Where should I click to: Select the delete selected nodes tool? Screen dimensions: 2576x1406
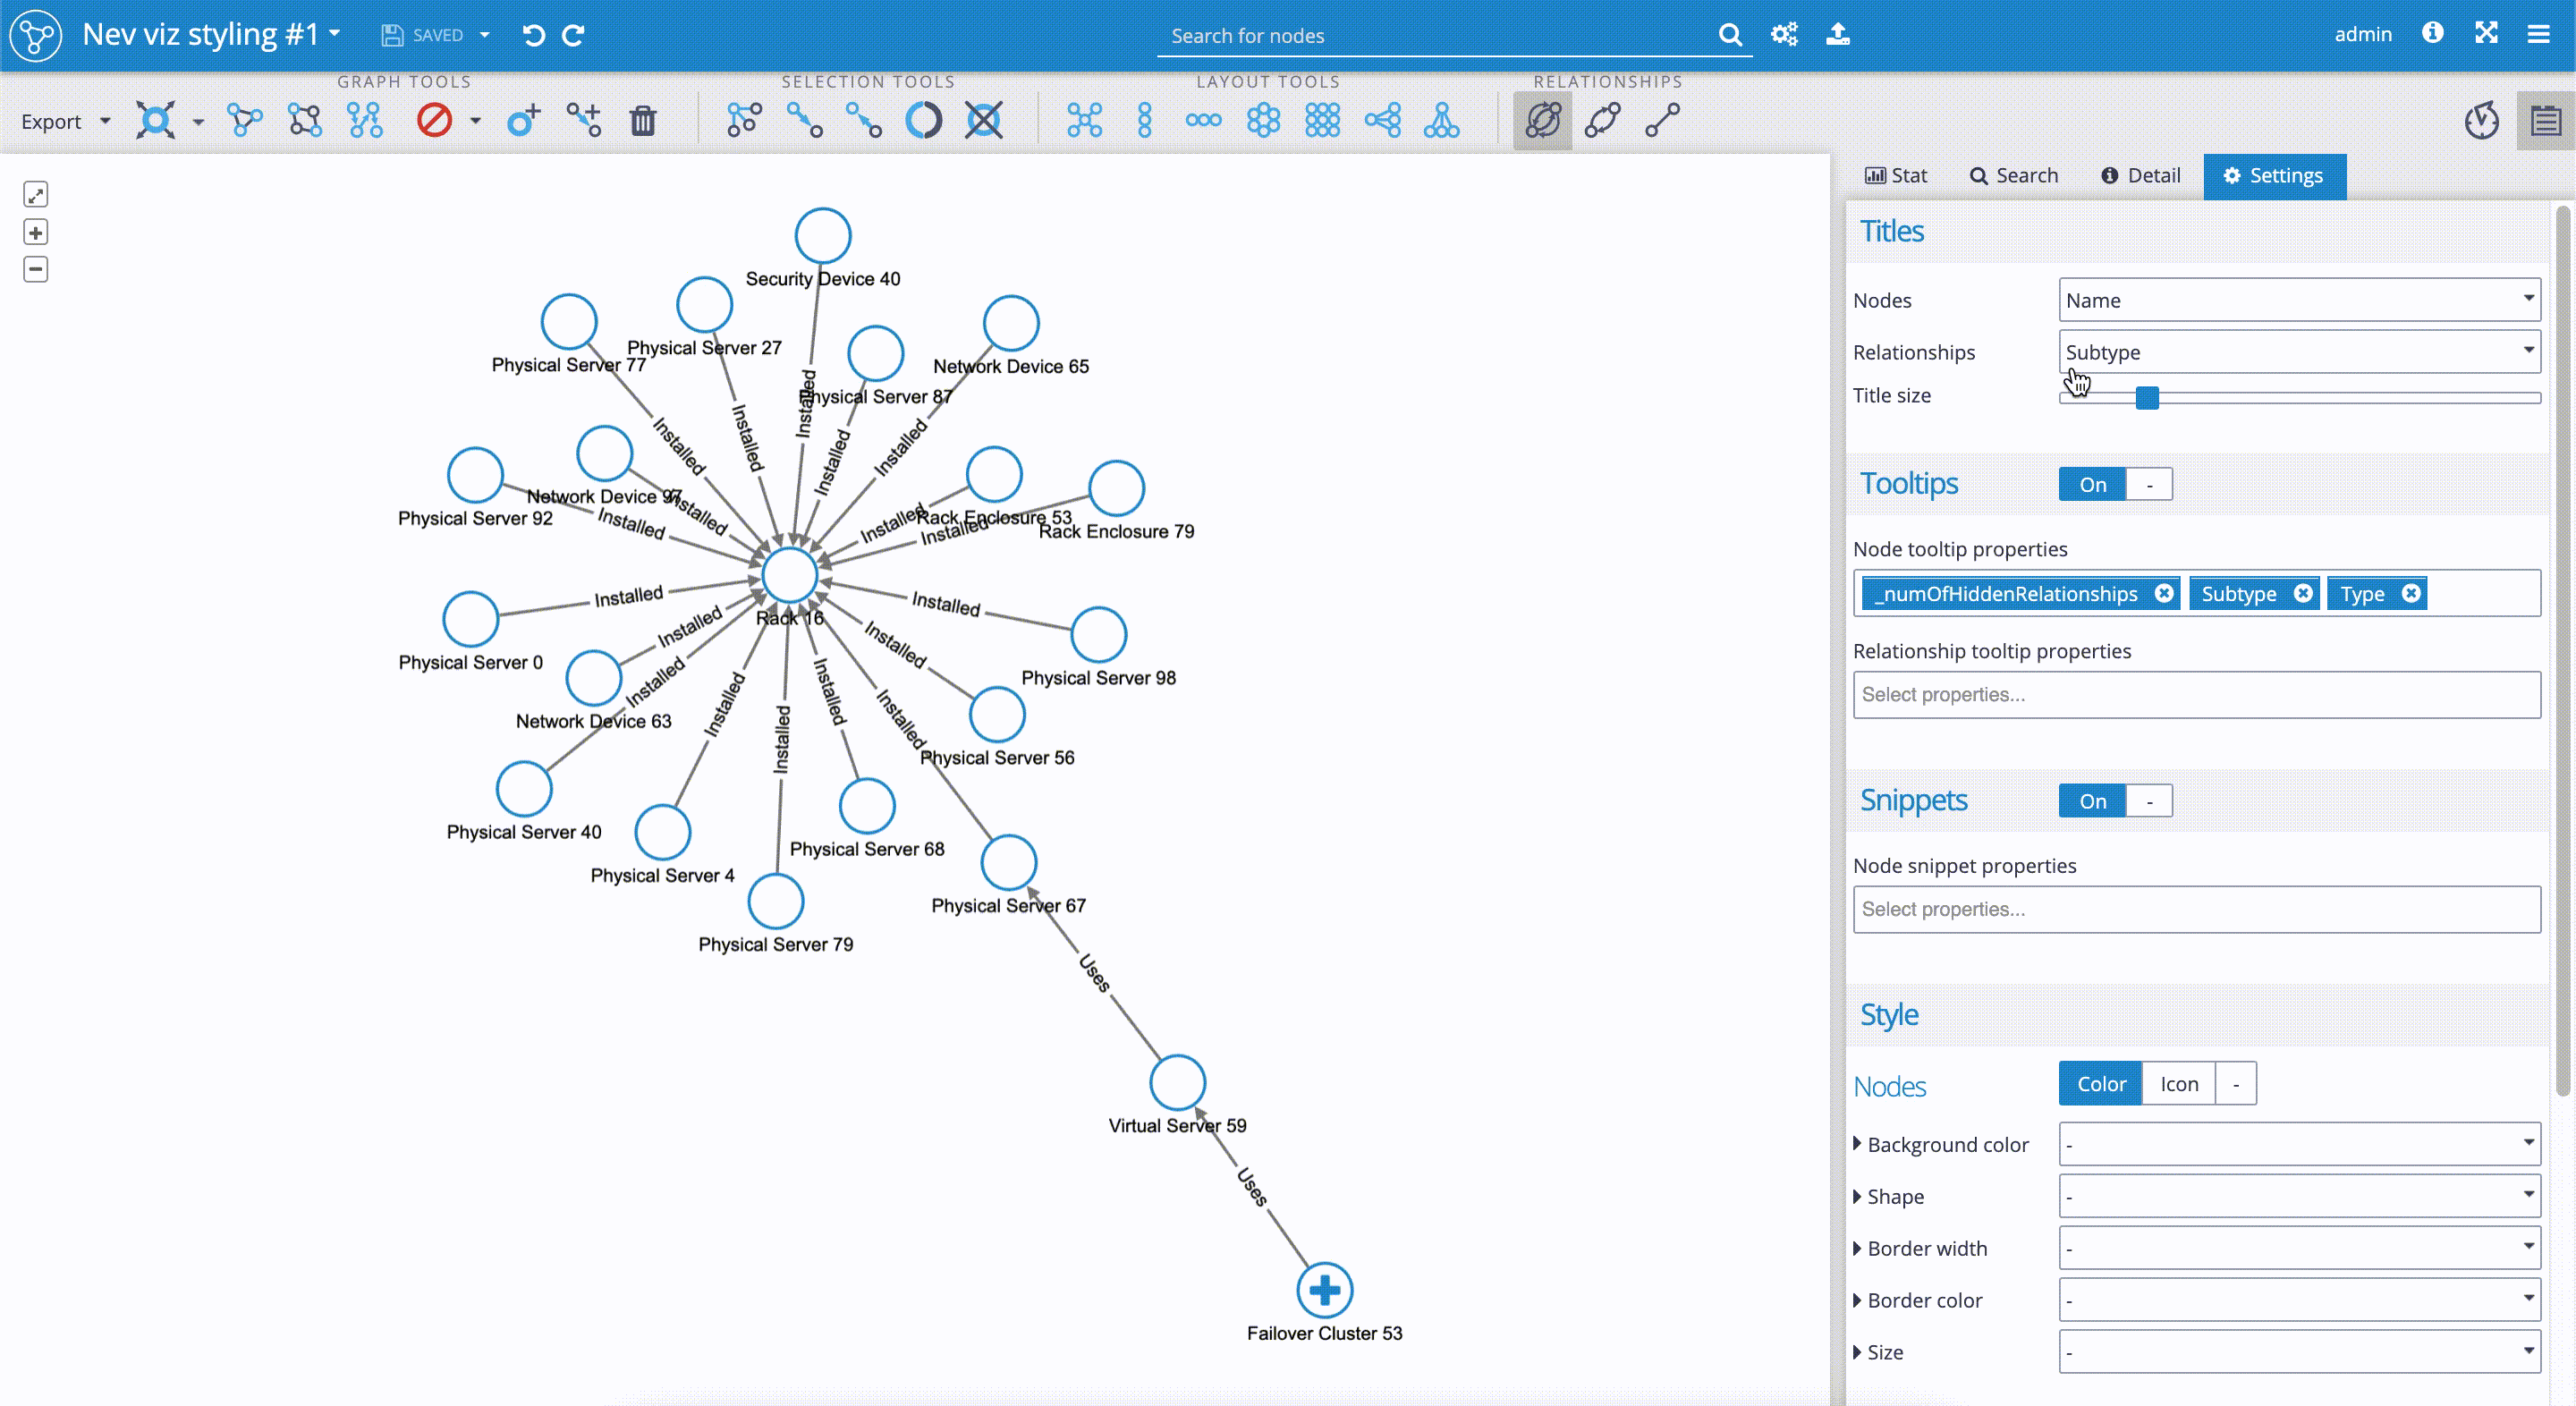640,120
